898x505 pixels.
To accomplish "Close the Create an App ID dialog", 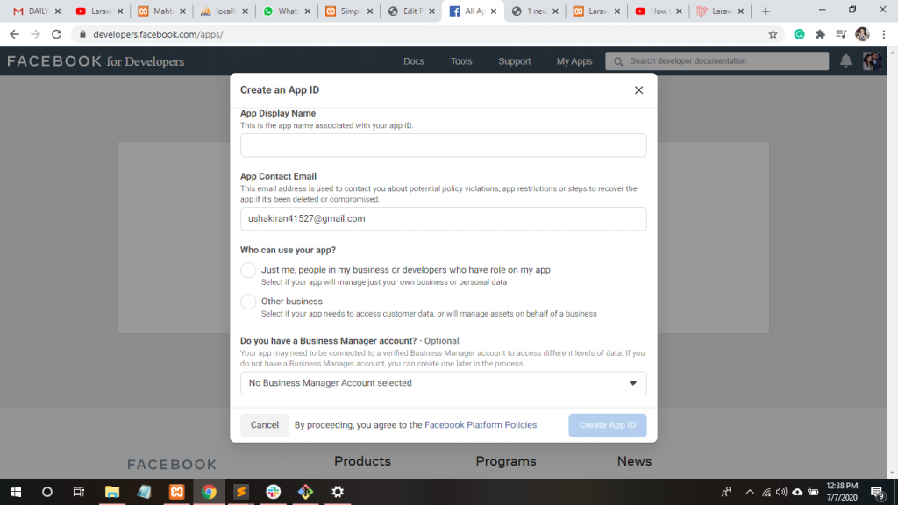I will click(x=638, y=90).
